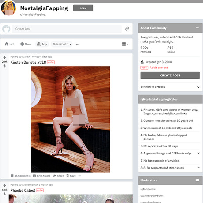
Task: Click the link attachment icon in Create Post
Action: [x=127, y=29]
